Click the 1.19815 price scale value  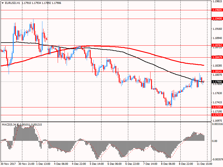pyautogui.click(x=217, y=1)
